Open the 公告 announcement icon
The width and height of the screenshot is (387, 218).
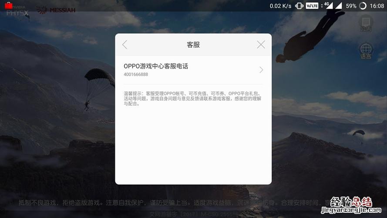point(366,24)
